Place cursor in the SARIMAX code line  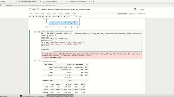(92, 34)
